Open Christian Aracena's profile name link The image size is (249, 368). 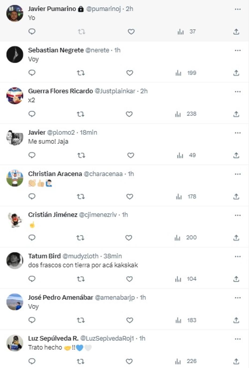coord(55,174)
